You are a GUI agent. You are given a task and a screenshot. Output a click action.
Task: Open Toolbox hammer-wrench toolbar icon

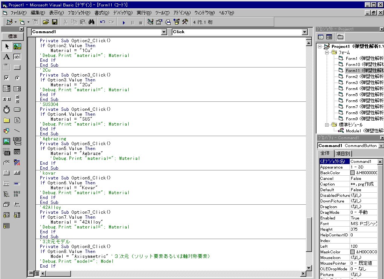click(185, 22)
